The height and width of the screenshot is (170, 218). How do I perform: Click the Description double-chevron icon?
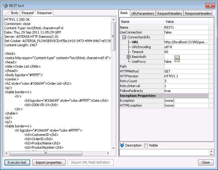(x=122, y=145)
